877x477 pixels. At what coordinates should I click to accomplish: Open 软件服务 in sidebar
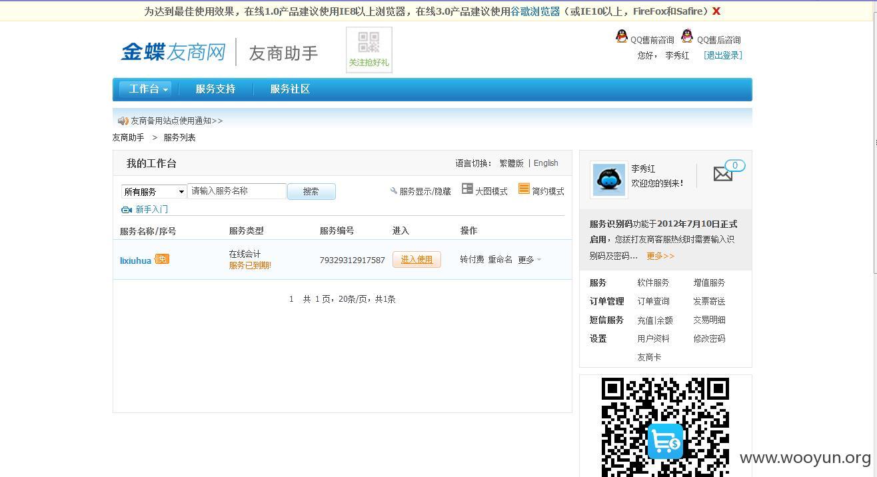coord(653,282)
